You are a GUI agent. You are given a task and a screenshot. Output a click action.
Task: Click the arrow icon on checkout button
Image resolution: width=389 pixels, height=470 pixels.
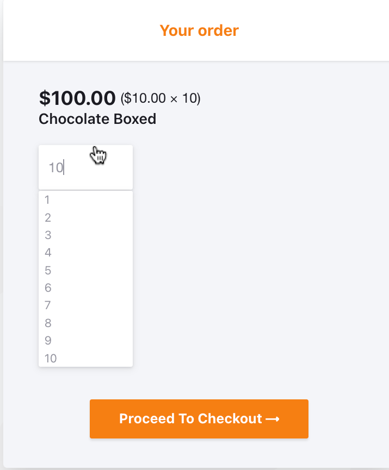273,419
